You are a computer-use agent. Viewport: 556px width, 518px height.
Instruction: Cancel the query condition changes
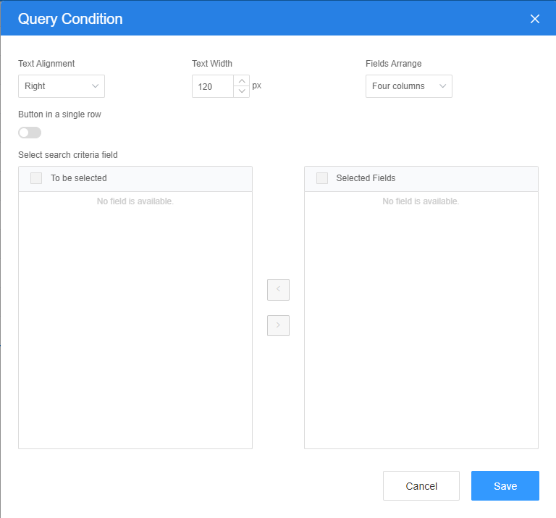(x=421, y=485)
